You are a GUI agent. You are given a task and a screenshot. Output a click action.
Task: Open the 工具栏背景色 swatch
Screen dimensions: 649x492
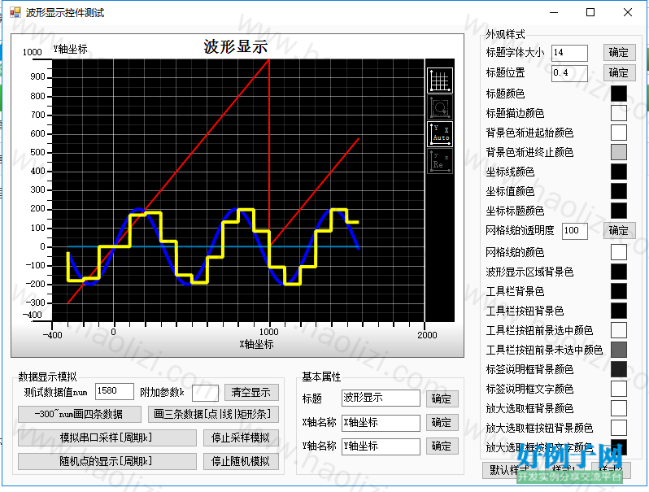[x=619, y=291]
